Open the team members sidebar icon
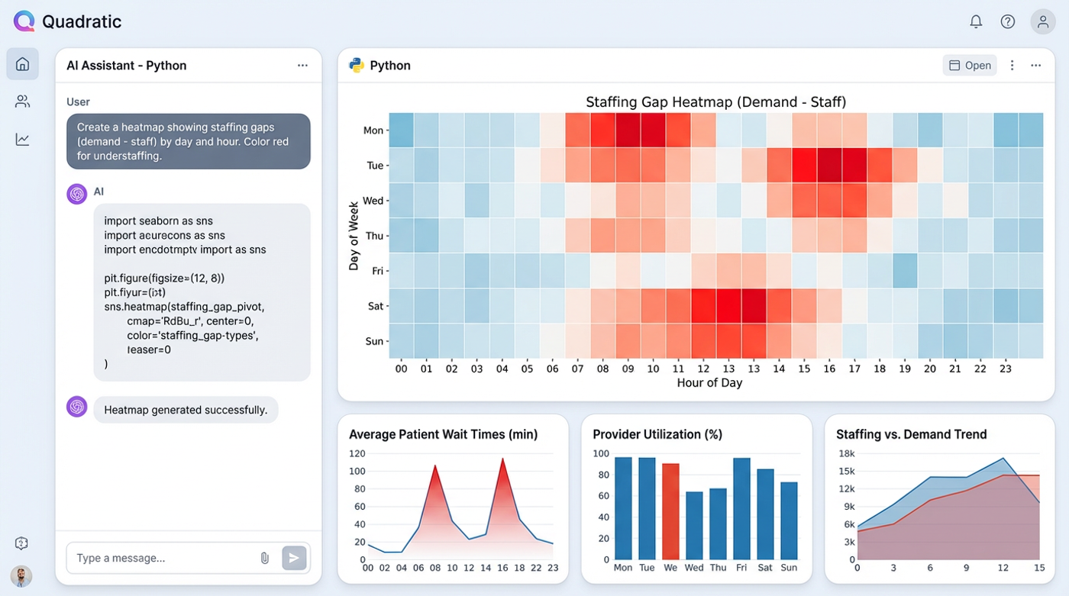This screenshot has width=1069, height=596. tap(21, 101)
